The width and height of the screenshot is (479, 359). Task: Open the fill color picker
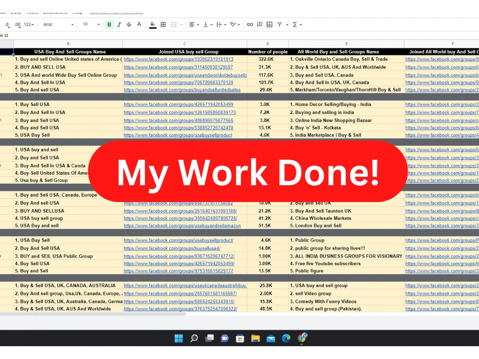tap(153, 25)
